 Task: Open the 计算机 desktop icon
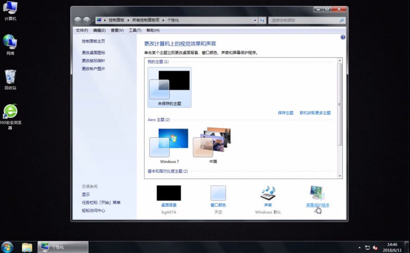[x=10, y=11]
